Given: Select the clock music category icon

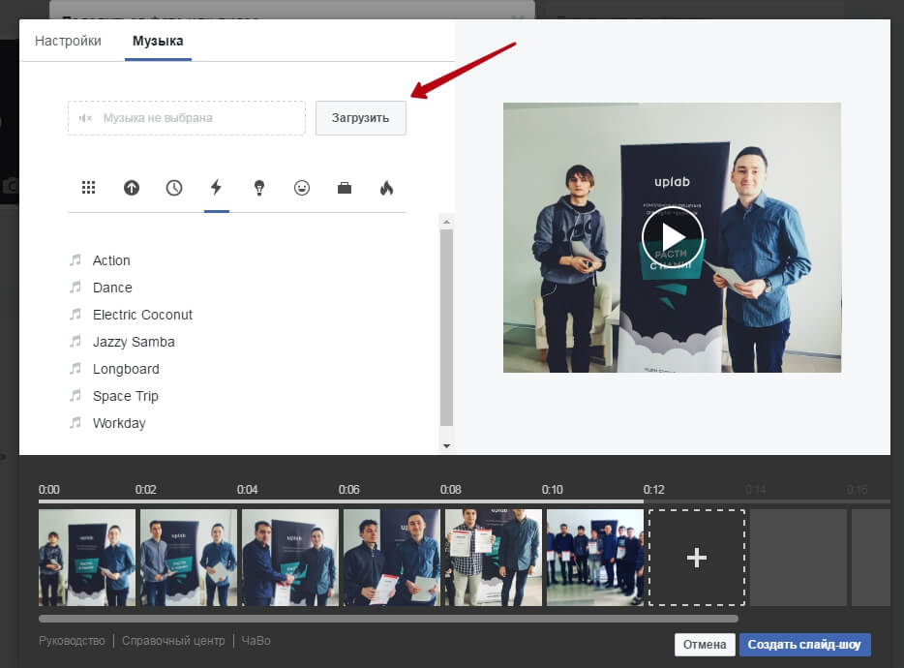Looking at the screenshot, I should (174, 188).
